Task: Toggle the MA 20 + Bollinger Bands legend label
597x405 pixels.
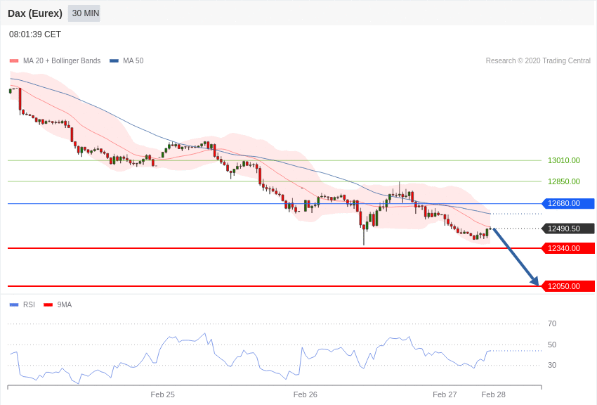Action: 62,61
